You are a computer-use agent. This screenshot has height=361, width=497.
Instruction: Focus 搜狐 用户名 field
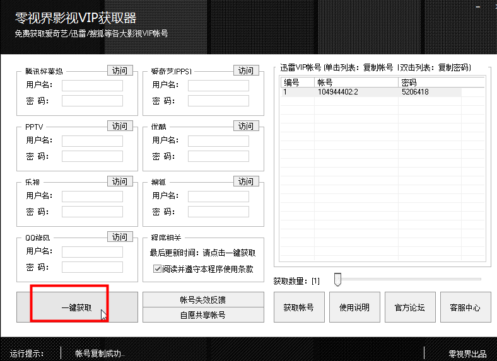tap(218, 197)
